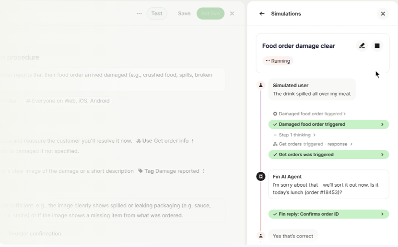Expand the green Get orders was triggered row
The width and height of the screenshot is (398, 247).
(x=328, y=155)
